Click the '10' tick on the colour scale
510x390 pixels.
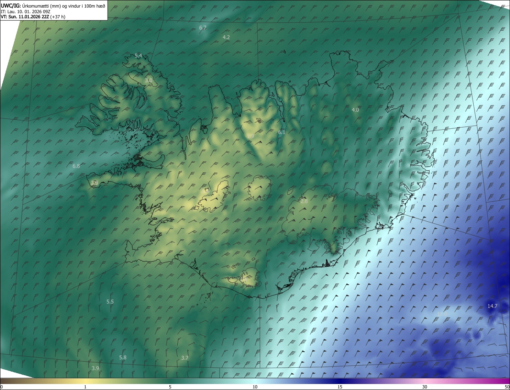[255, 387]
